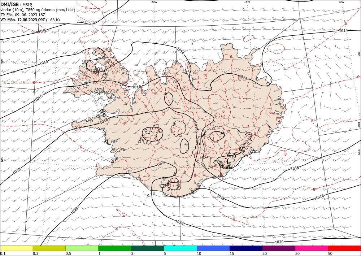361x256 pixels.
Task: Click the yellow 0.1–0.3 precipitation legend swatch
Action: (x=17, y=248)
